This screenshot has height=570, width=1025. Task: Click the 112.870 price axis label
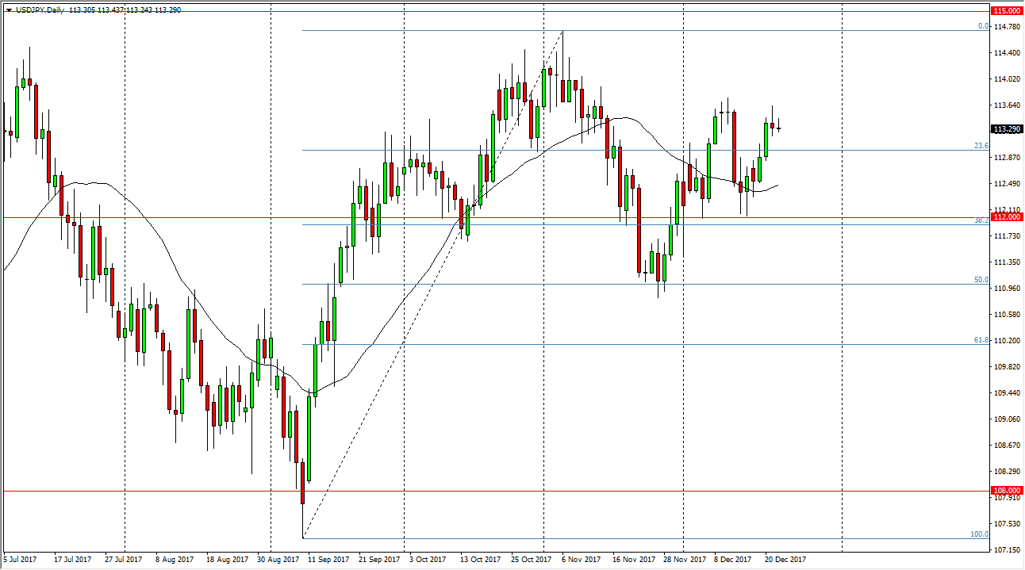click(x=1008, y=158)
